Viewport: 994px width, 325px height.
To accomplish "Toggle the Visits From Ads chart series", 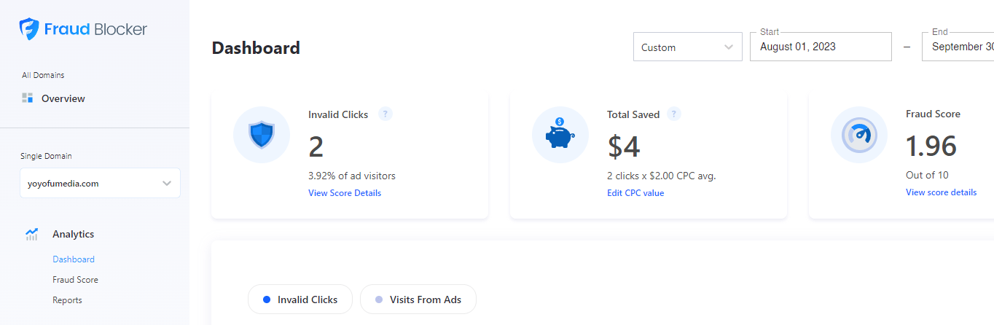I will [x=418, y=299].
